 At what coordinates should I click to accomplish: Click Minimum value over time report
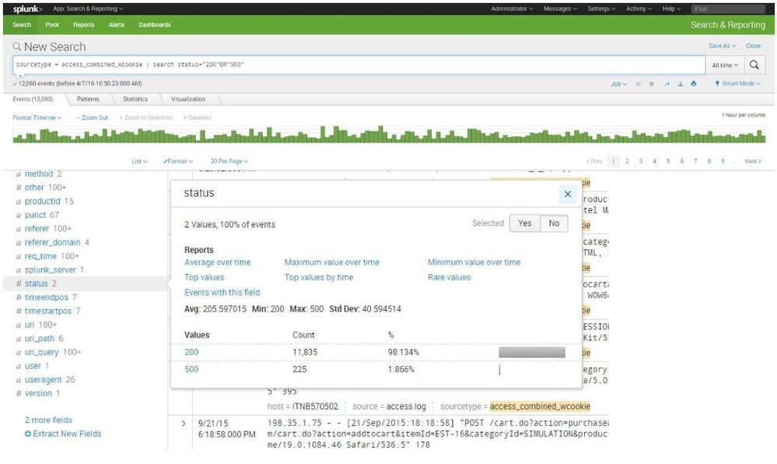coord(474,262)
